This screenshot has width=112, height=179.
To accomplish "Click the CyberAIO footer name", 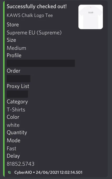I will [23, 172].
